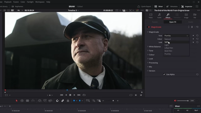Open the Tone dropdown showing Punchy
This screenshot has height=113, width=201.
tap(176, 35)
